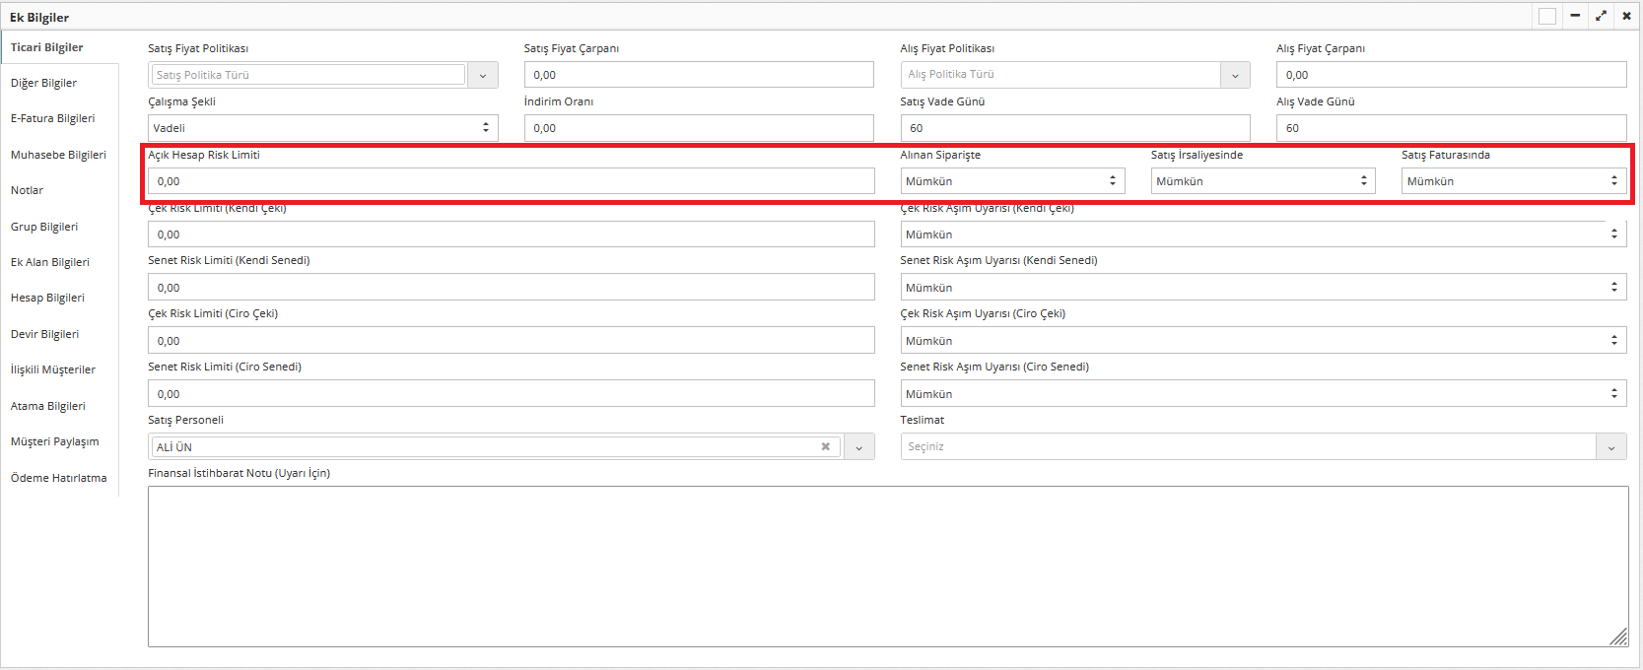Close the Ek Bilgiler panel
The width and height of the screenshot is (1643, 670).
[x=1626, y=16]
